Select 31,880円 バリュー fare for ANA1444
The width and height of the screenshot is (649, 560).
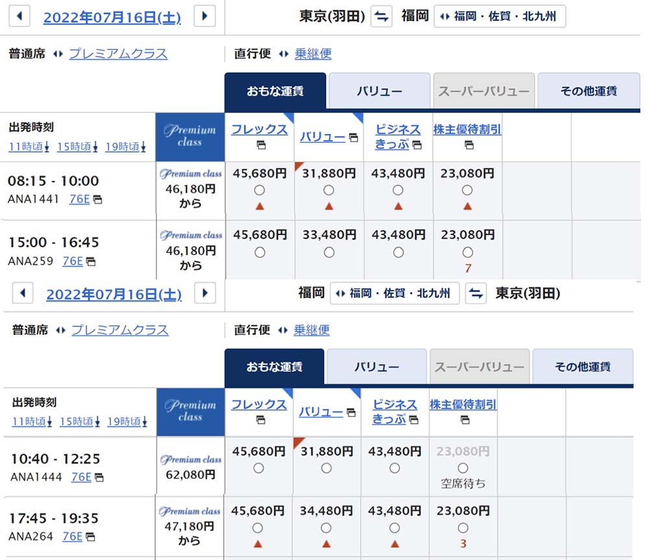pyautogui.click(x=326, y=469)
